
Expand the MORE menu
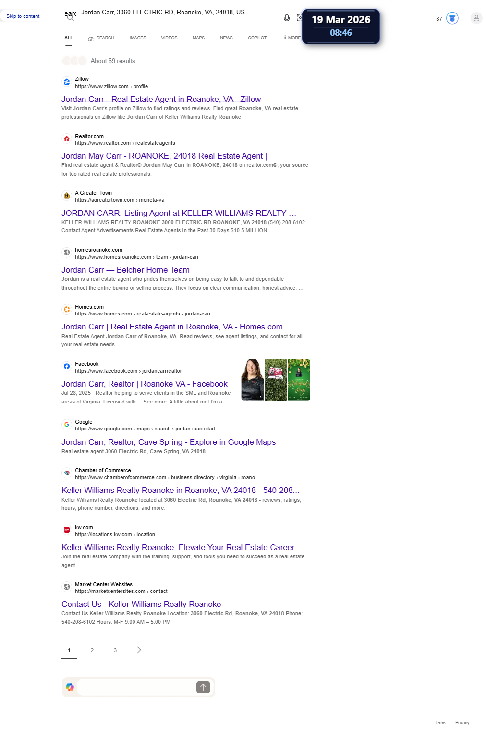[x=292, y=38]
